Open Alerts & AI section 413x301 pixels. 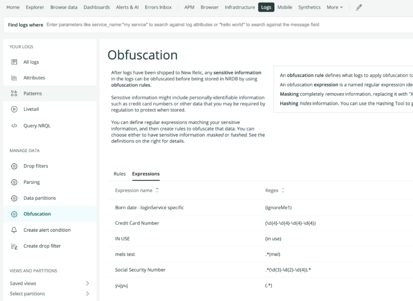[127, 7]
